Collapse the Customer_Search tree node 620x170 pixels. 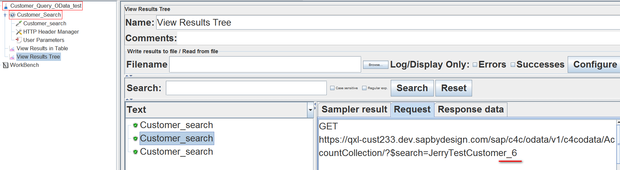tap(5, 15)
